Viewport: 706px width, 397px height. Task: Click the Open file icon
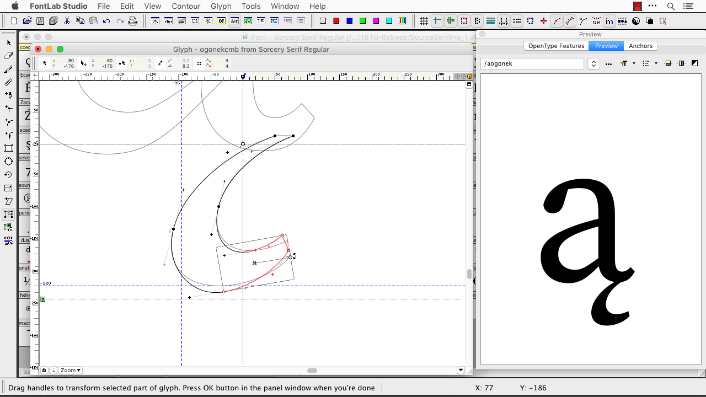27,21
